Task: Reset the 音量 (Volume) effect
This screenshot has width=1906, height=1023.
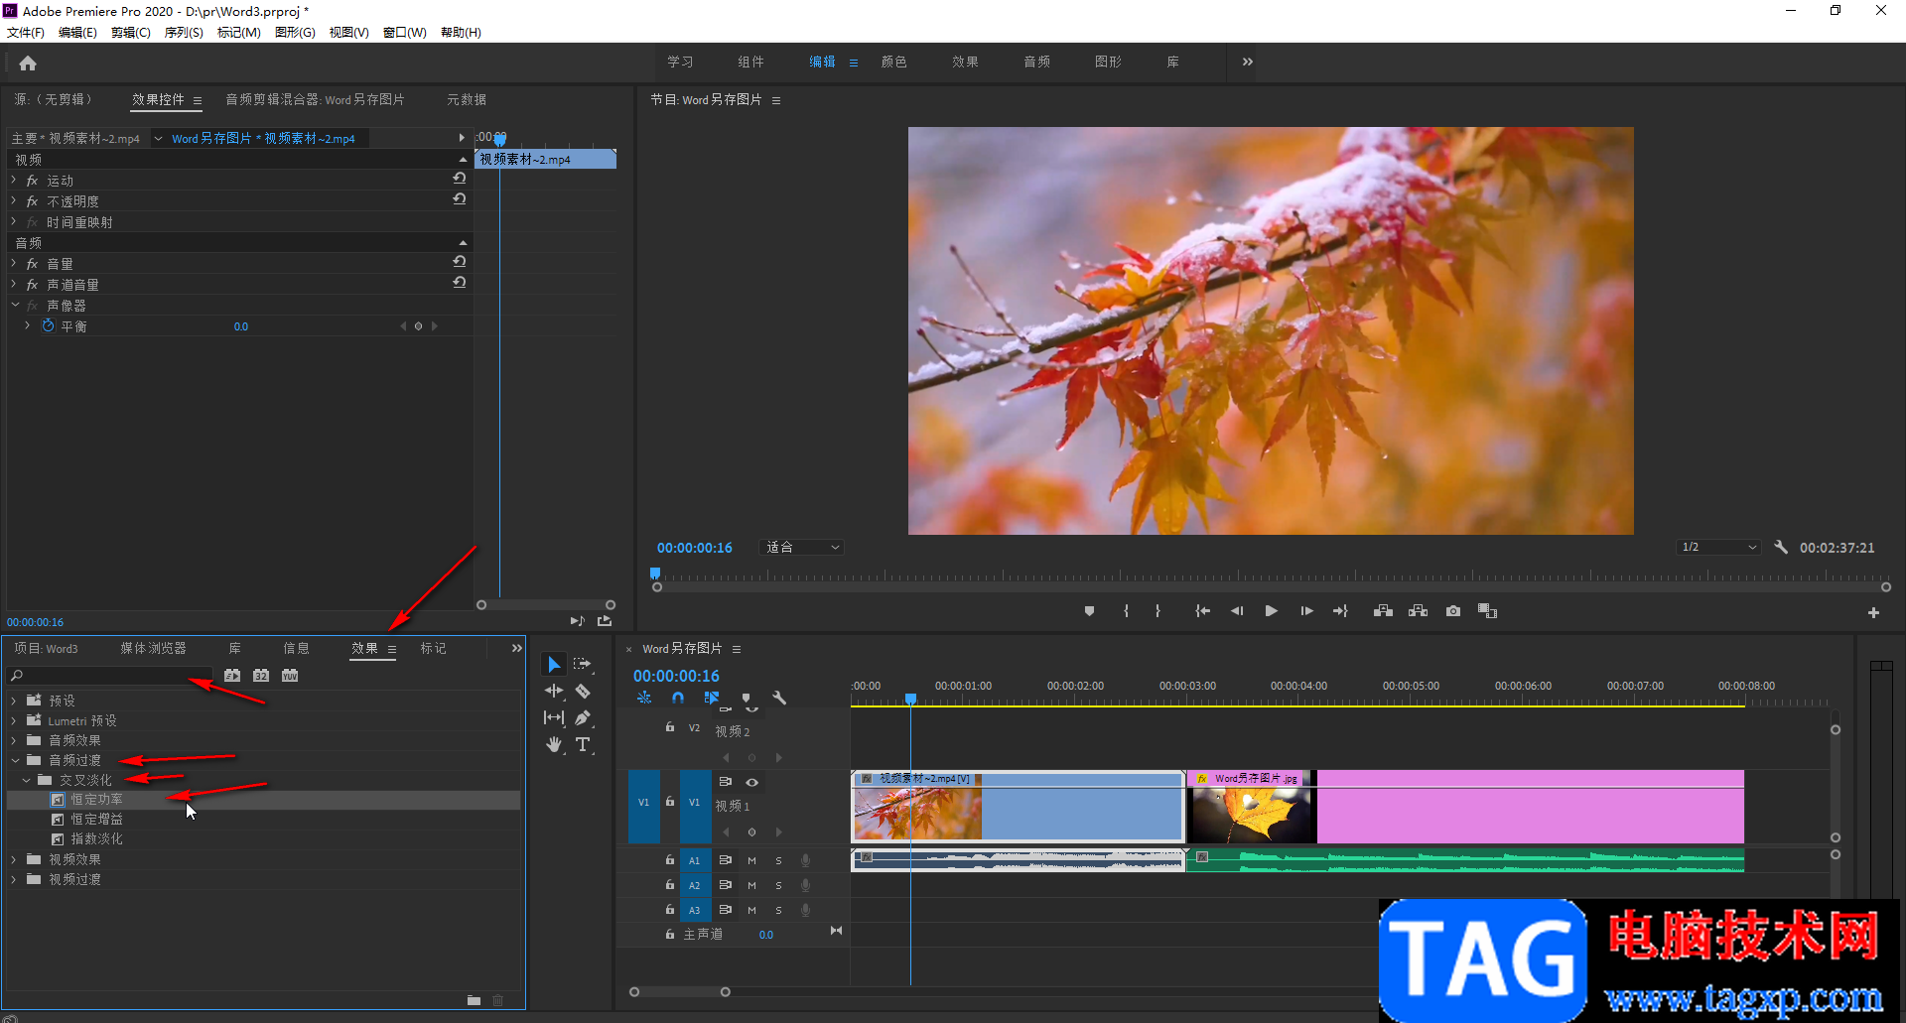Action: (x=459, y=262)
